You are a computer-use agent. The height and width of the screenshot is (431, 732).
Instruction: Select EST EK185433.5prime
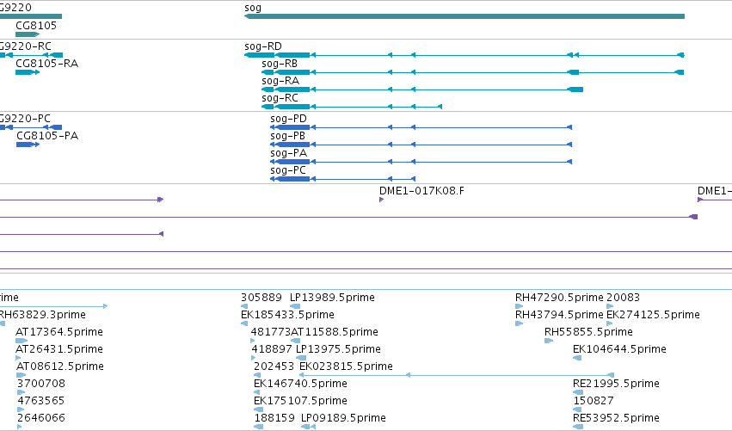[x=244, y=323]
